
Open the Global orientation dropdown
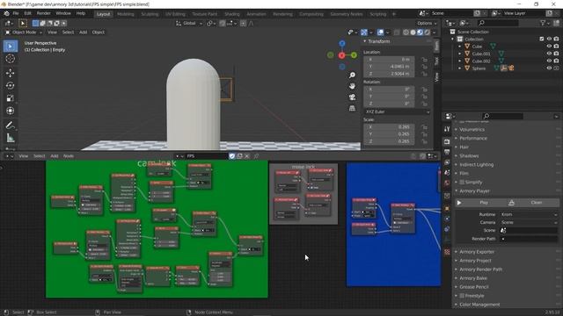[189, 24]
